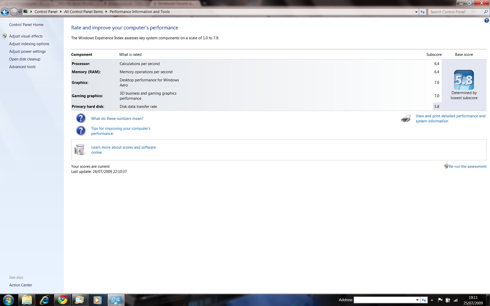Launch Google Chrome from taskbar
This screenshot has height=306, width=490.
[x=63, y=300]
